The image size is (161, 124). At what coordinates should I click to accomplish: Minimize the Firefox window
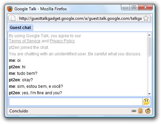click(125, 8)
